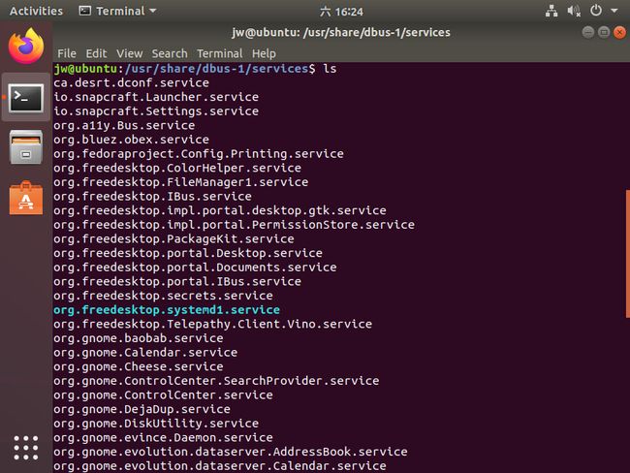Click the power icon in top bar

(x=596, y=11)
